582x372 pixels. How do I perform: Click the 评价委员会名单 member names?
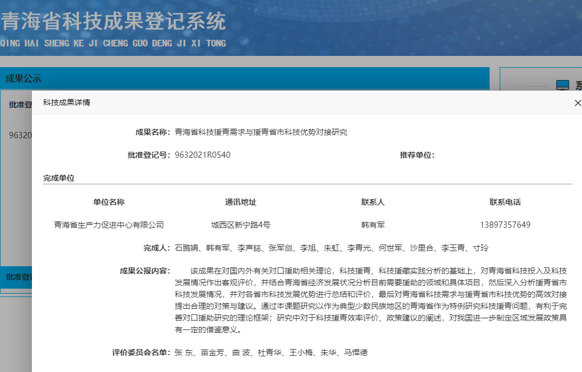(271, 353)
